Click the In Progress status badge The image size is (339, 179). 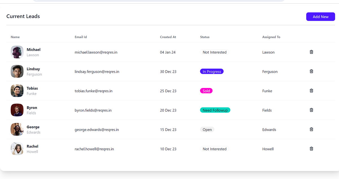(212, 71)
